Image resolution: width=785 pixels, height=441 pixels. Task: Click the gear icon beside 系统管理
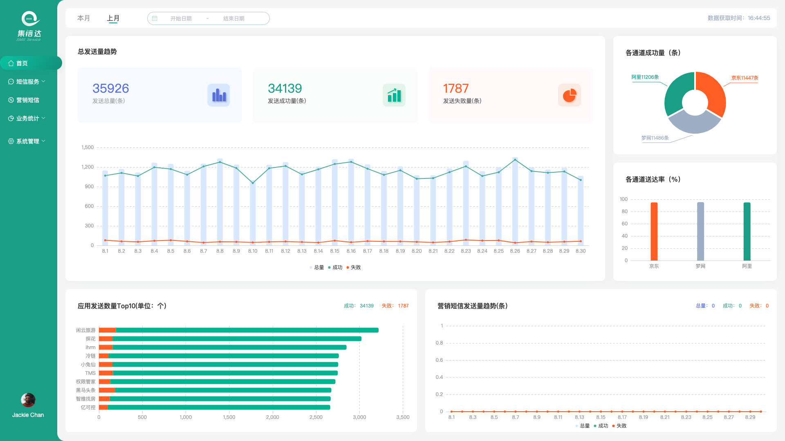pyautogui.click(x=11, y=141)
